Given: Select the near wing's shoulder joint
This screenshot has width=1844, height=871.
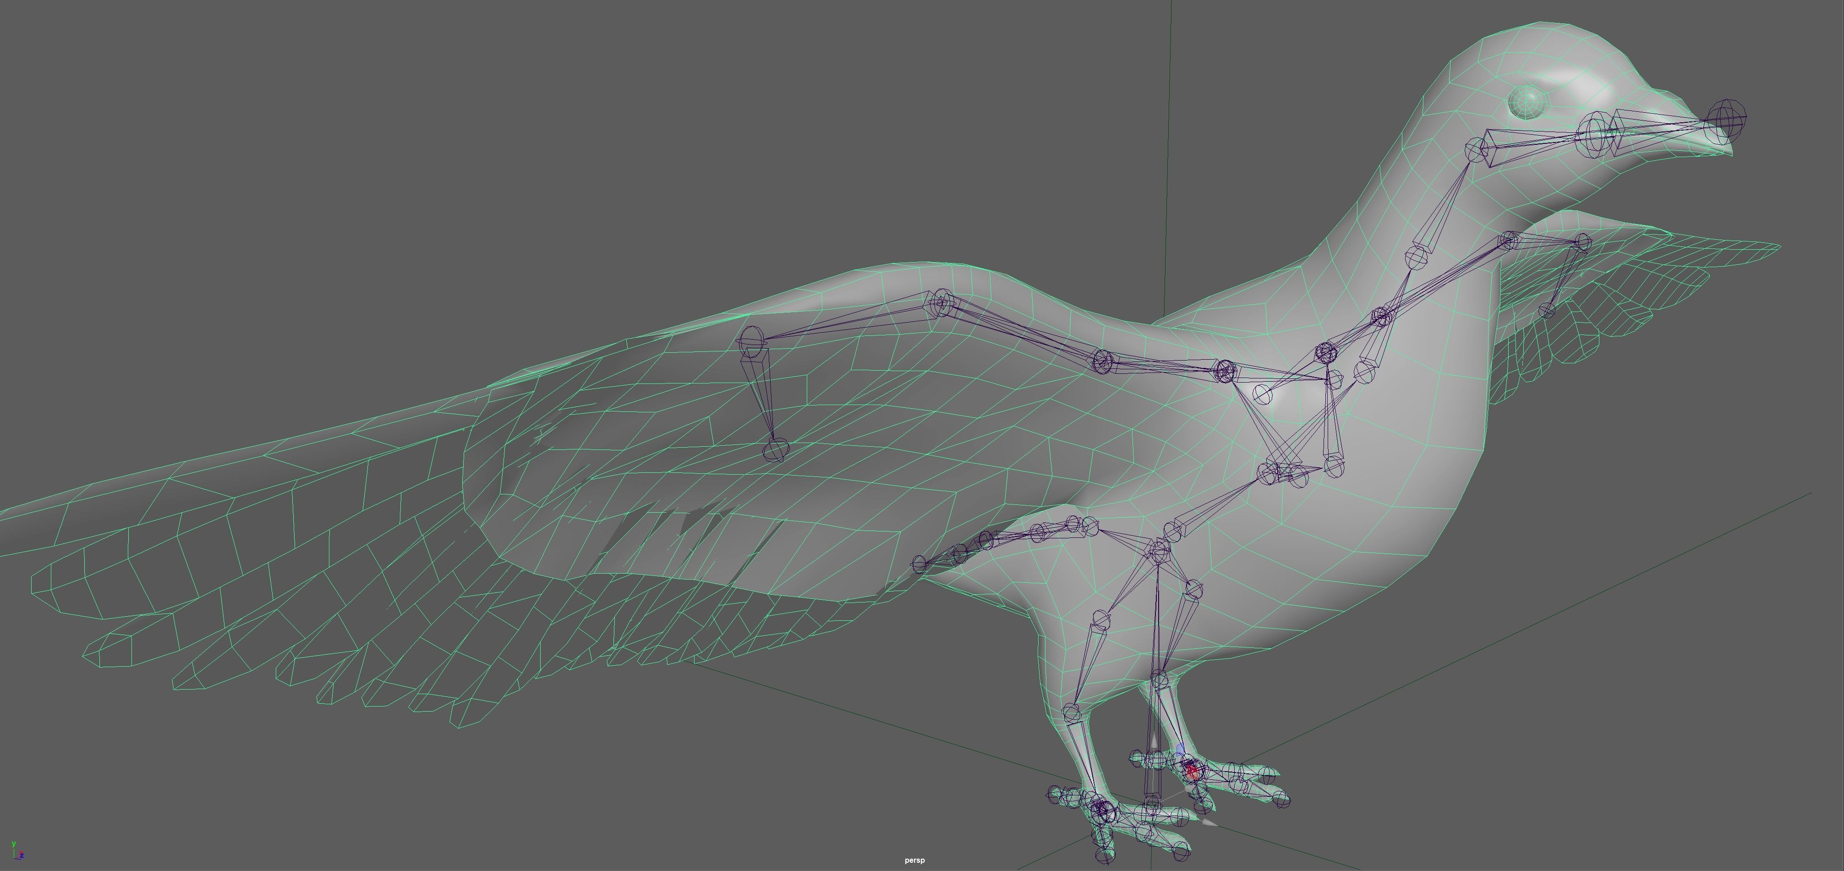Looking at the screenshot, I should click(x=1226, y=371).
